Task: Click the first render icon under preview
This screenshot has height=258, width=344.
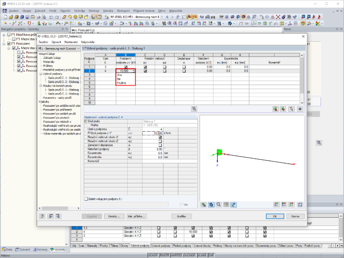Action: (x=204, y=205)
